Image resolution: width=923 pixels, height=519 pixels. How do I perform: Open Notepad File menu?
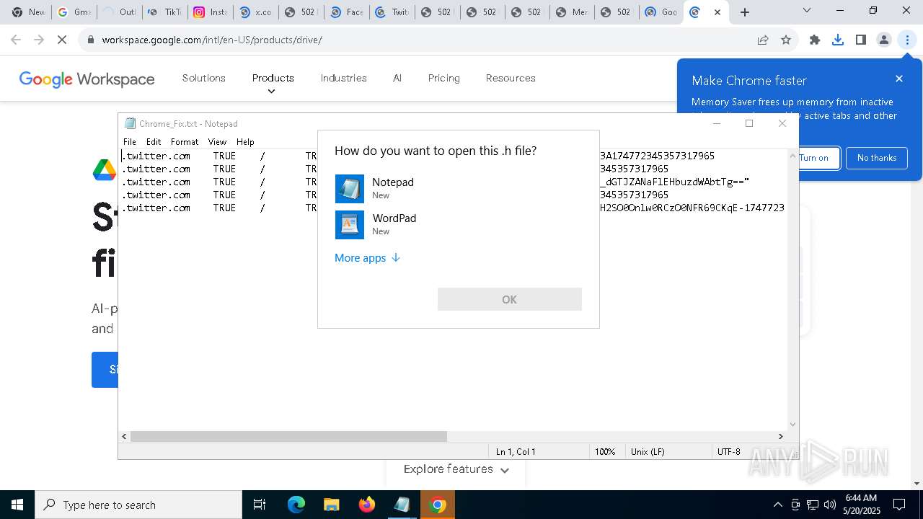[130, 142]
